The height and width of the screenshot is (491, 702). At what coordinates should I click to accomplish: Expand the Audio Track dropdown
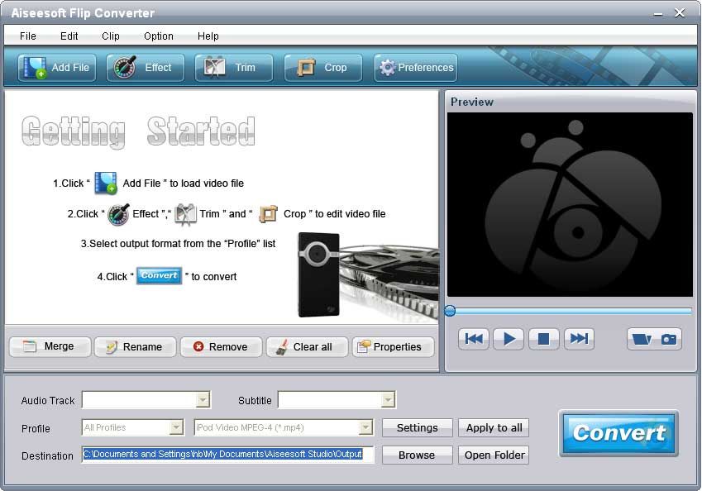tap(203, 400)
